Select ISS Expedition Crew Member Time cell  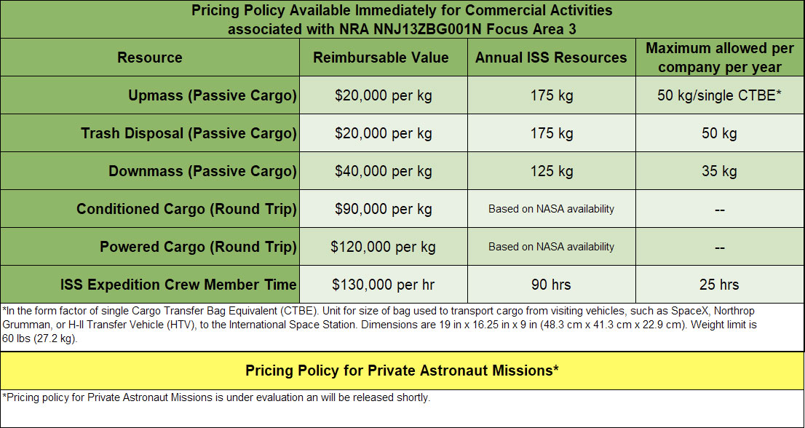pos(150,285)
